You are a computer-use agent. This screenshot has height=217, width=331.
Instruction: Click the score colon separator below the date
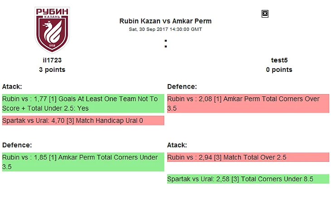click(166, 44)
